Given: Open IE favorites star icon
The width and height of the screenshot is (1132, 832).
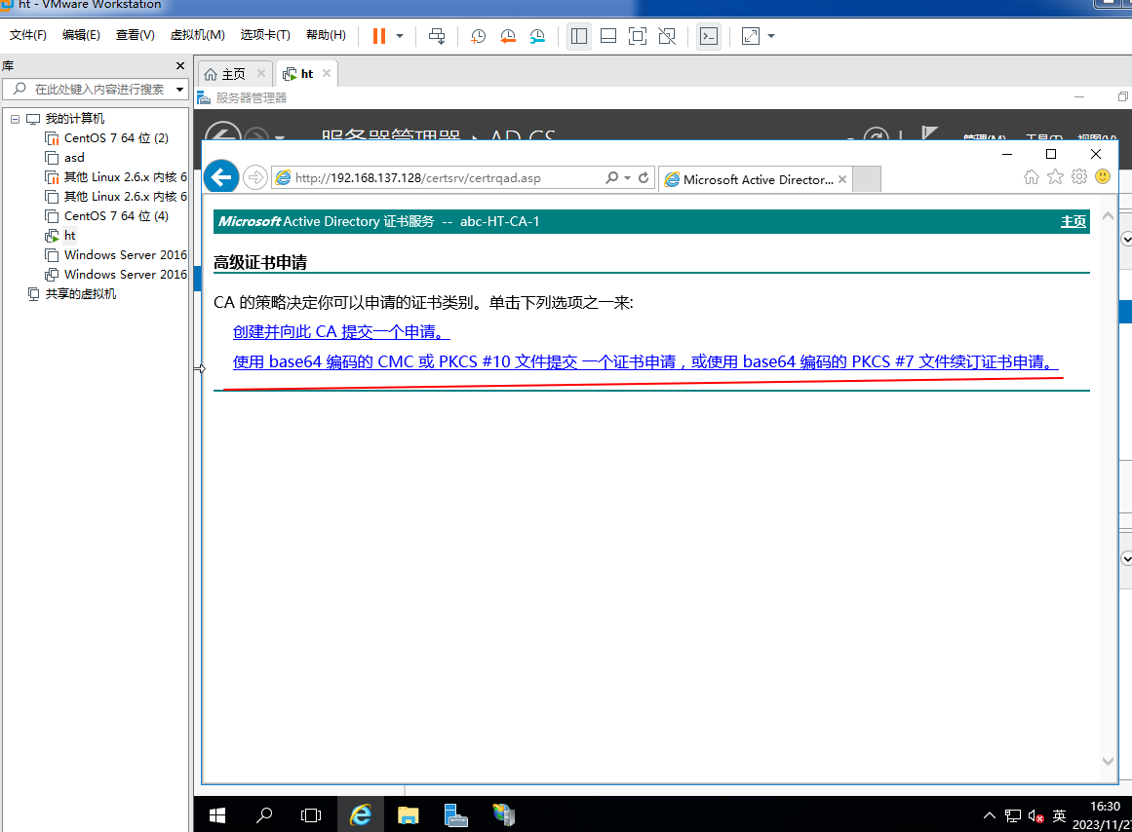Looking at the screenshot, I should pos(1055,176).
